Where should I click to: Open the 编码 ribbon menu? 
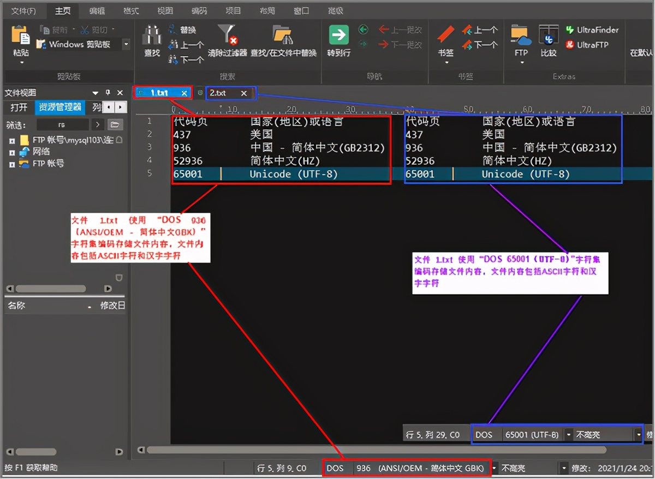point(199,10)
